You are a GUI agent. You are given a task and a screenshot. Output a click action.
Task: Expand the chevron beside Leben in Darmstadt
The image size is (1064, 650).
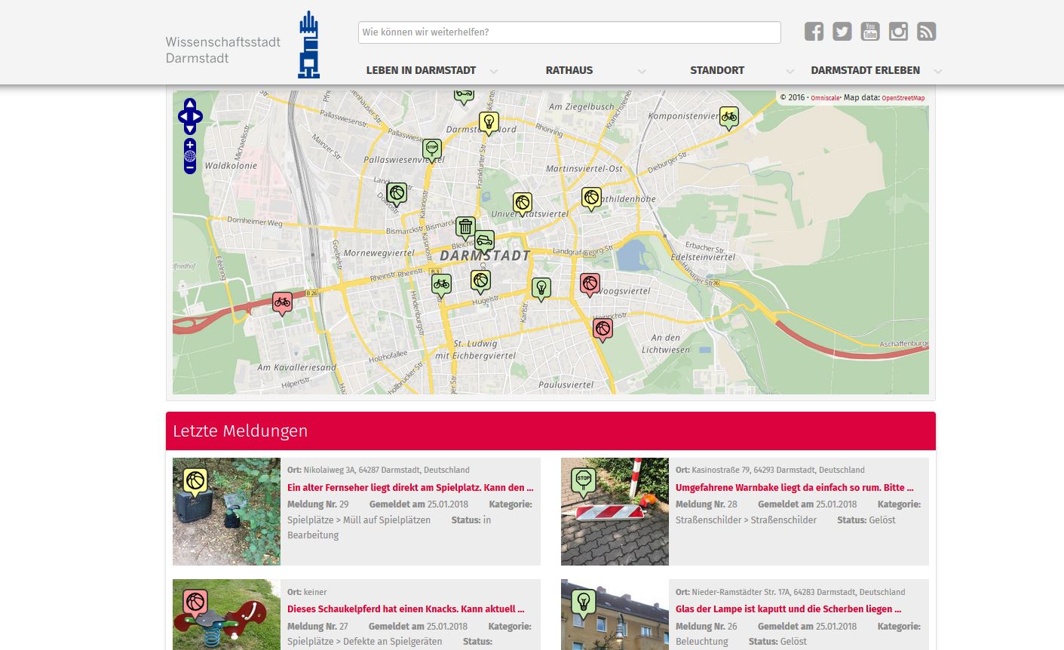pyautogui.click(x=494, y=72)
